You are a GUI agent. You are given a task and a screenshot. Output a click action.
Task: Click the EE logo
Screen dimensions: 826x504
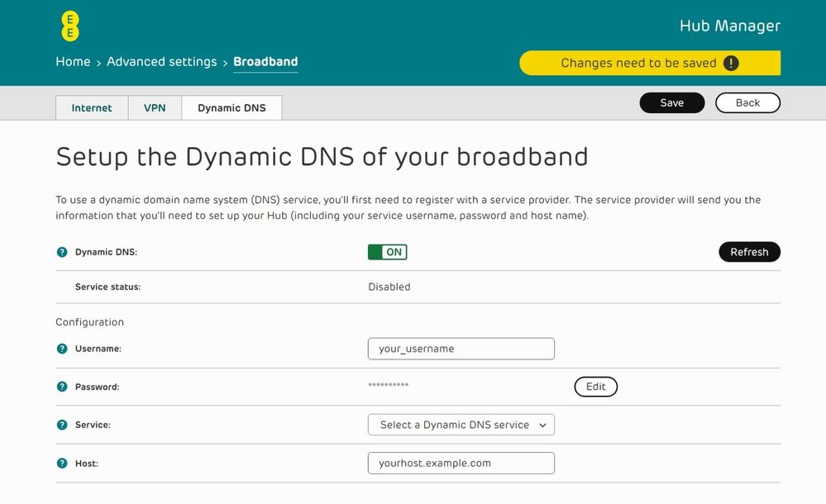[x=71, y=26]
